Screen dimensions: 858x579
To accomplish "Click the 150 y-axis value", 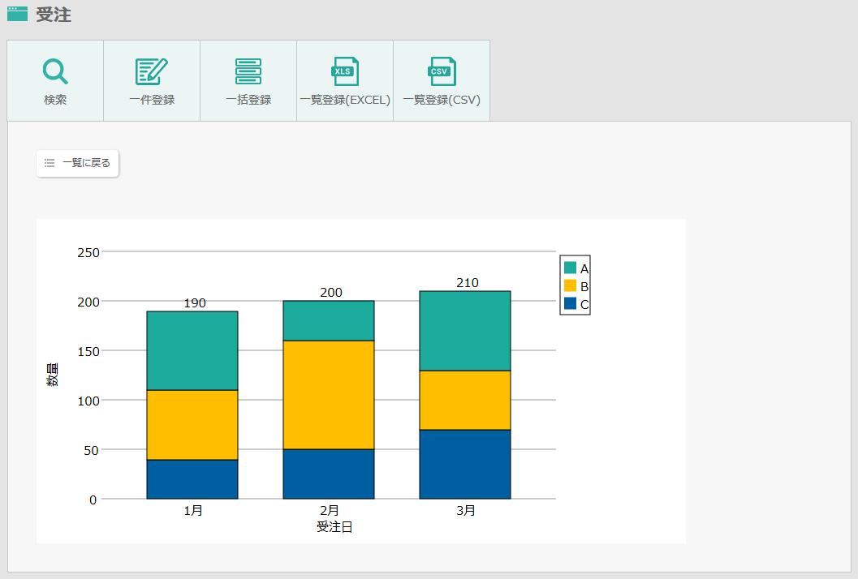I will (88, 352).
